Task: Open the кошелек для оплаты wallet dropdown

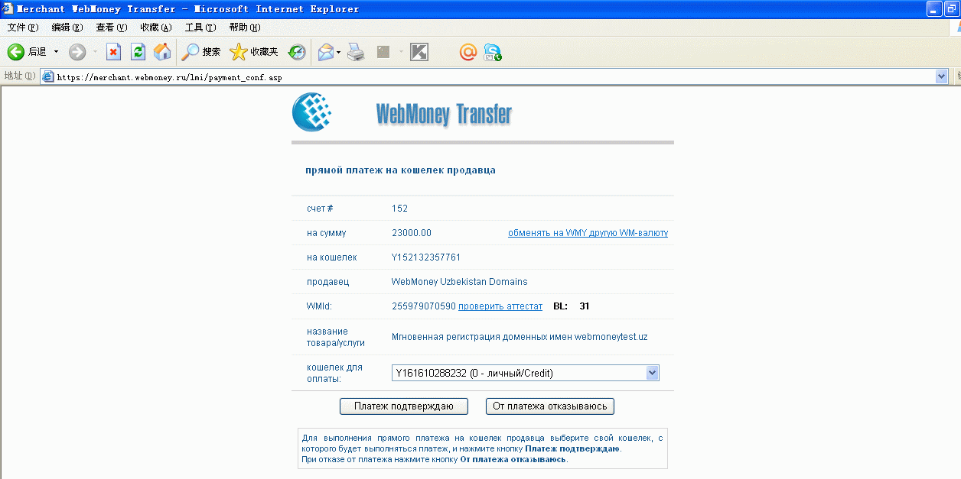Action: pos(525,373)
